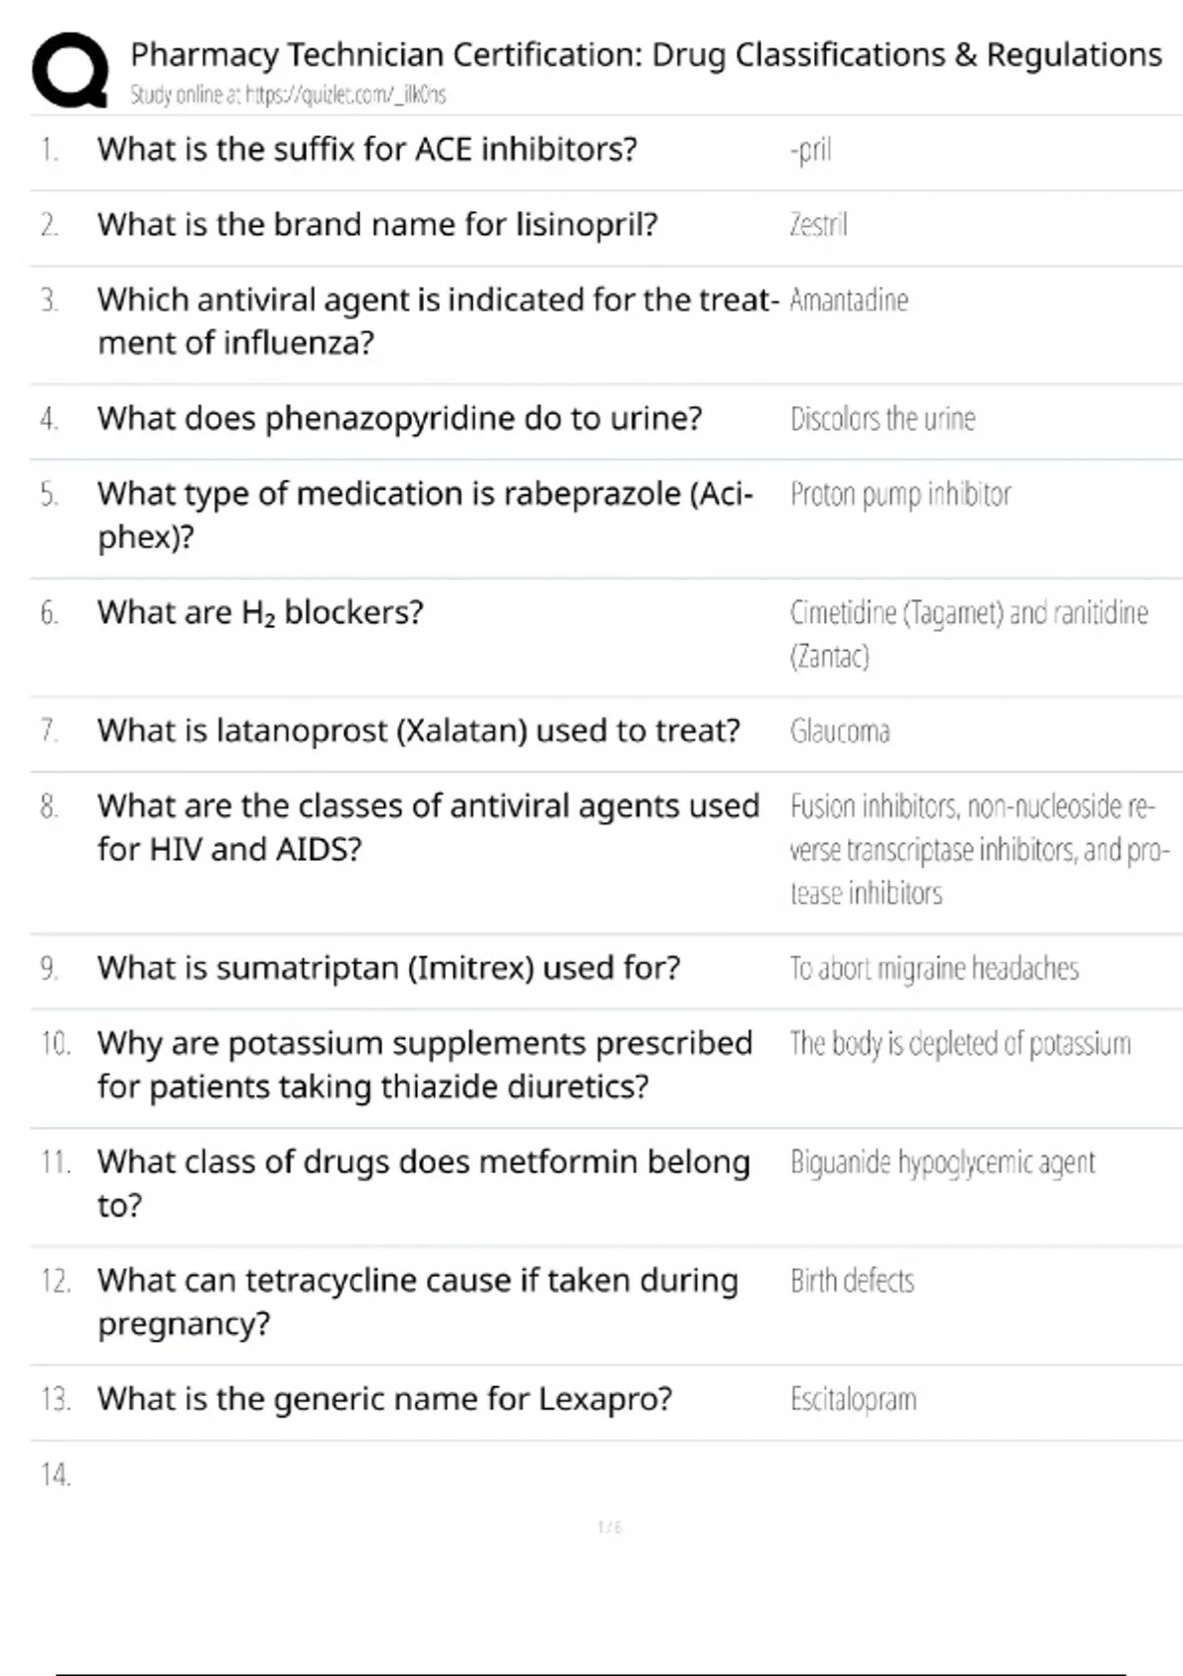Click the answer "Zestril"
This screenshot has width=1183, height=1676.
818,226
